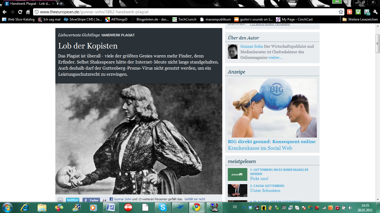Open the TechCrunch bookmark
The height and width of the screenshot is (213, 380).
point(184,19)
